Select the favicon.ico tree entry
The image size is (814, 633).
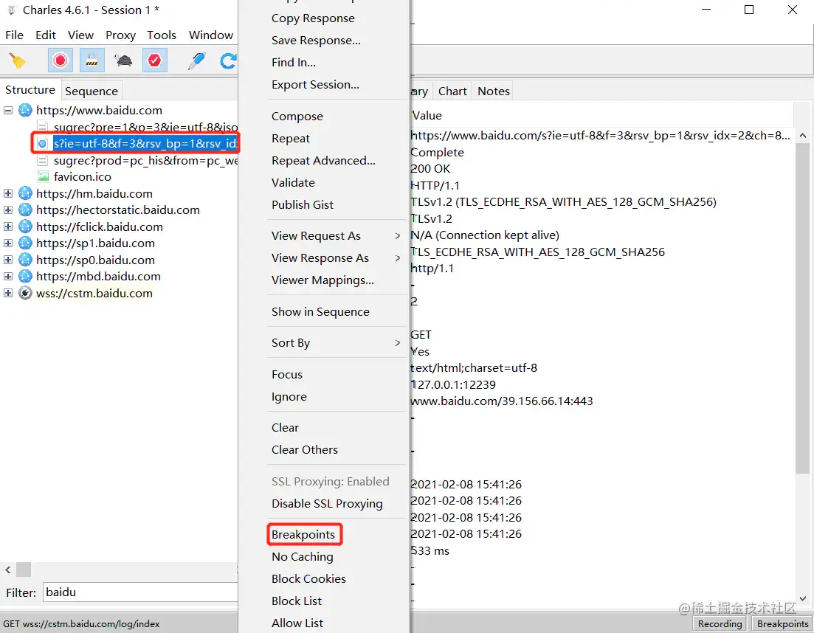tap(83, 176)
